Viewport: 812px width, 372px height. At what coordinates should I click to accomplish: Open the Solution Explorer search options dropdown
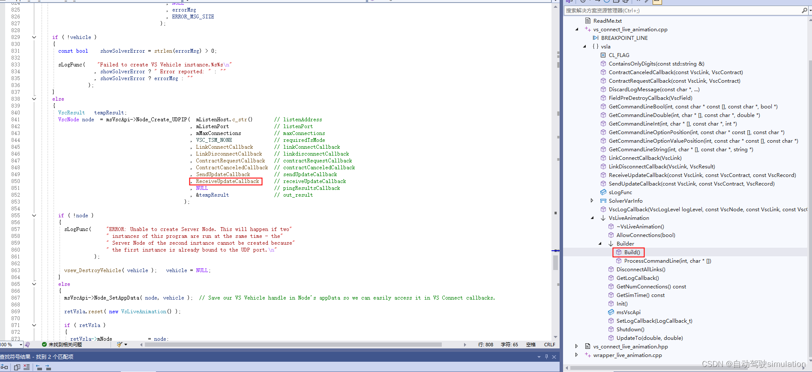(809, 10)
